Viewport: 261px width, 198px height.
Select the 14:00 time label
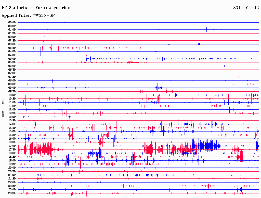12,124
